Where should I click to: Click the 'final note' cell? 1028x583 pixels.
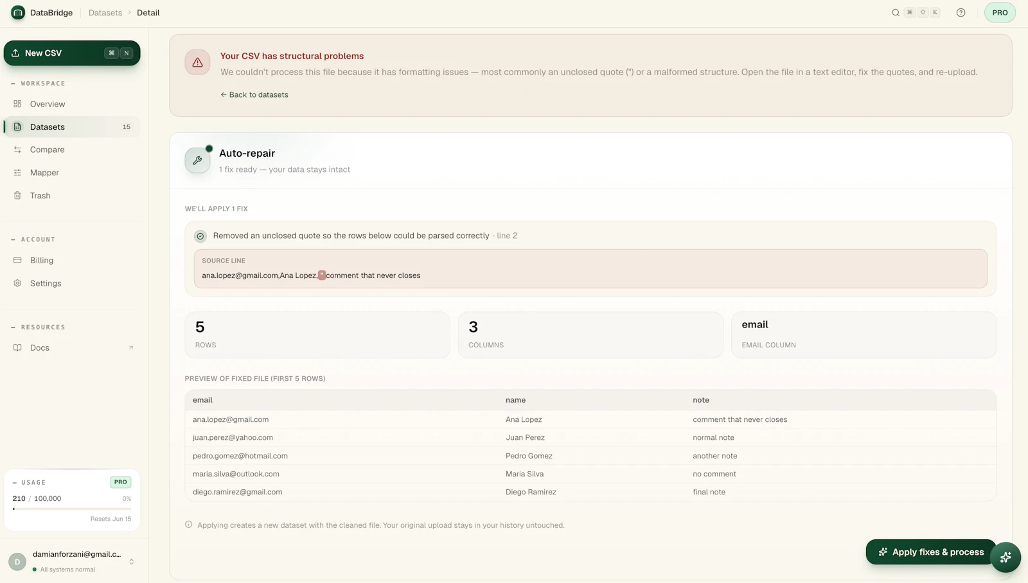[709, 492]
